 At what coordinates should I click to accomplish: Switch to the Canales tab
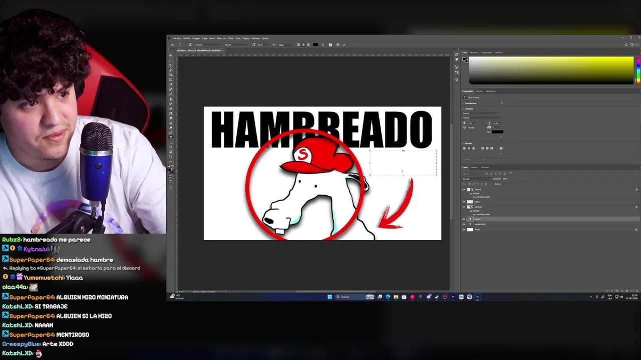[x=474, y=167]
